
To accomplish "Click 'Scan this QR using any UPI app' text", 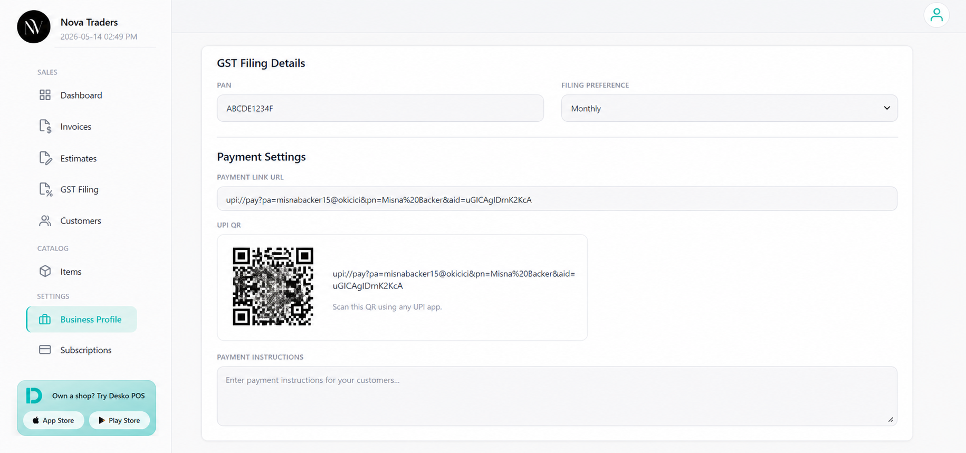I will click(387, 307).
